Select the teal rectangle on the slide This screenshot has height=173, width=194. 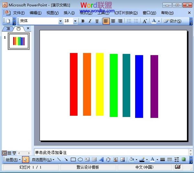[x=126, y=85]
